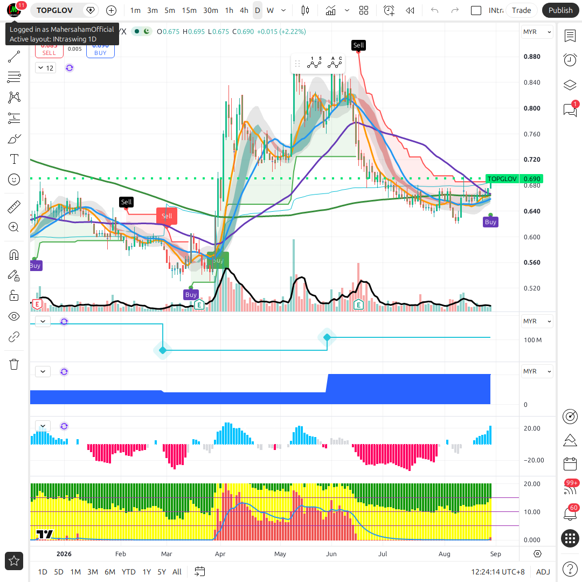
Task: Open the candlestick chart type selector
Action: click(305, 10)
